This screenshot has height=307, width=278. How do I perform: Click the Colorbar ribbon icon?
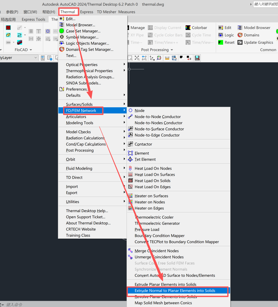click(188, 28)
